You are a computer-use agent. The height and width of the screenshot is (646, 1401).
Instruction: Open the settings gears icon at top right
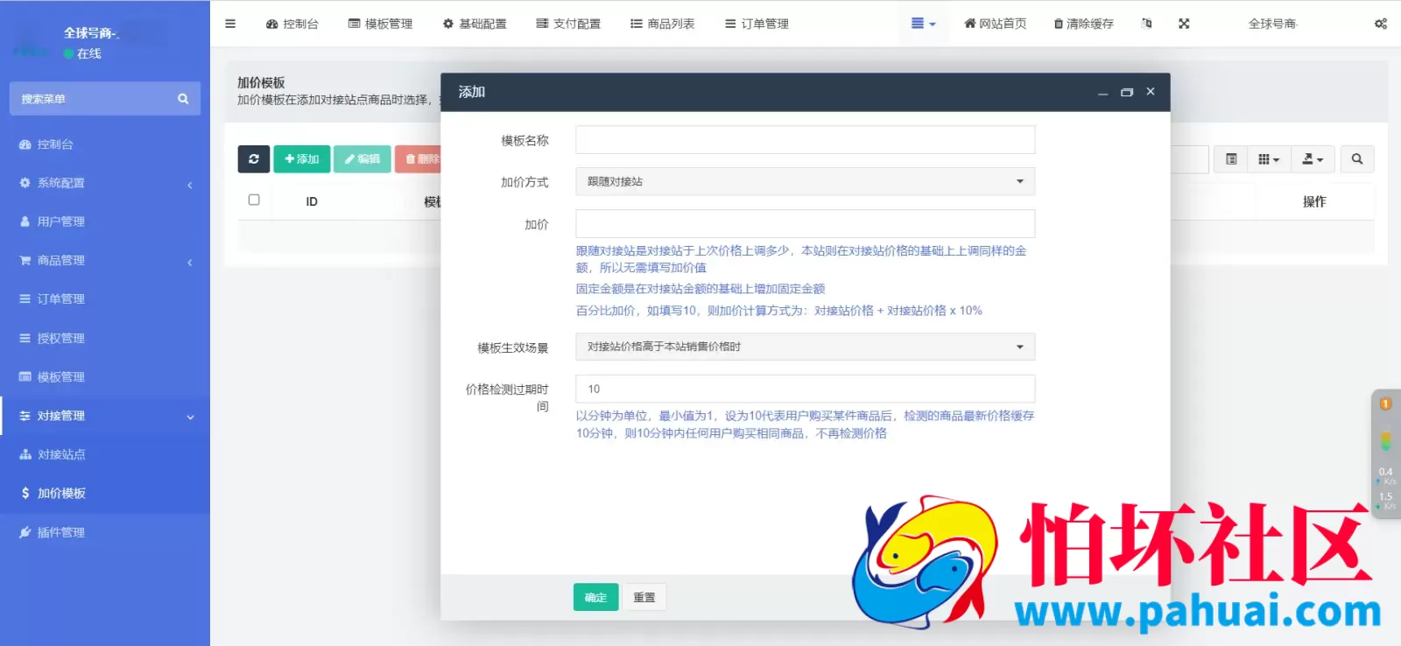(1381, 24)
